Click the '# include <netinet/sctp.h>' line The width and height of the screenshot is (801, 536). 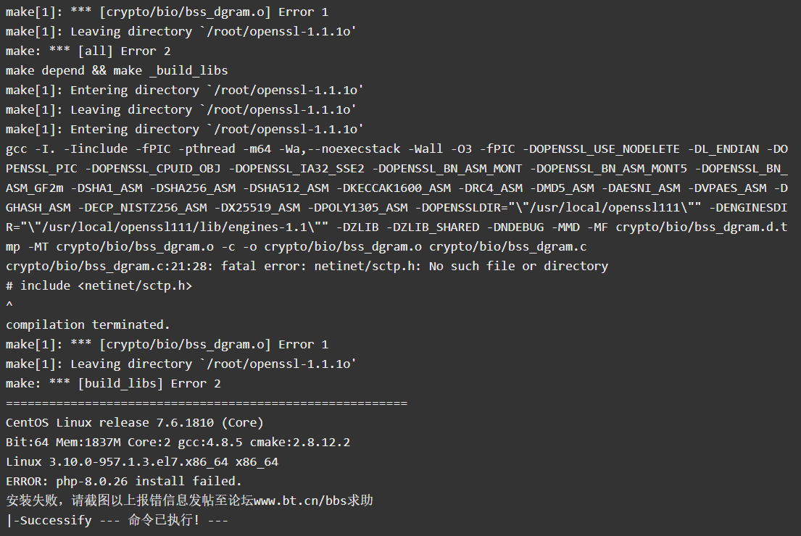99,285
